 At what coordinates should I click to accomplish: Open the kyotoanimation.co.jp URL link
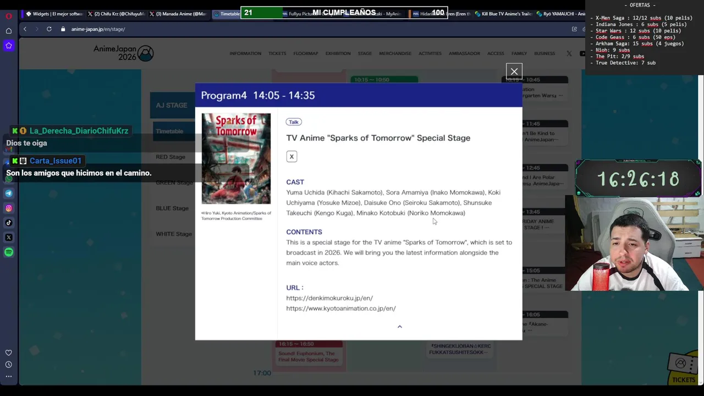tap(341, 309)
